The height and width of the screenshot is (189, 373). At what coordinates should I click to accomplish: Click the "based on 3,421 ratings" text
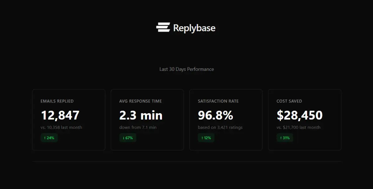click(x=220, y=127)
